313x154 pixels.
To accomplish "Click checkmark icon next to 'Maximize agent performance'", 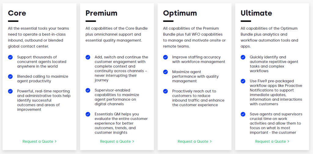I will coord(165,72).
